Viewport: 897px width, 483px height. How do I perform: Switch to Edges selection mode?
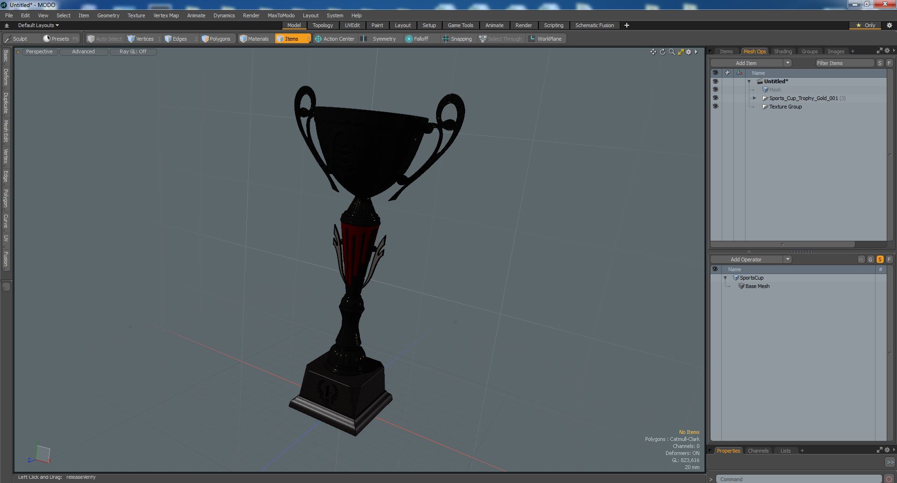click(180, 39)
